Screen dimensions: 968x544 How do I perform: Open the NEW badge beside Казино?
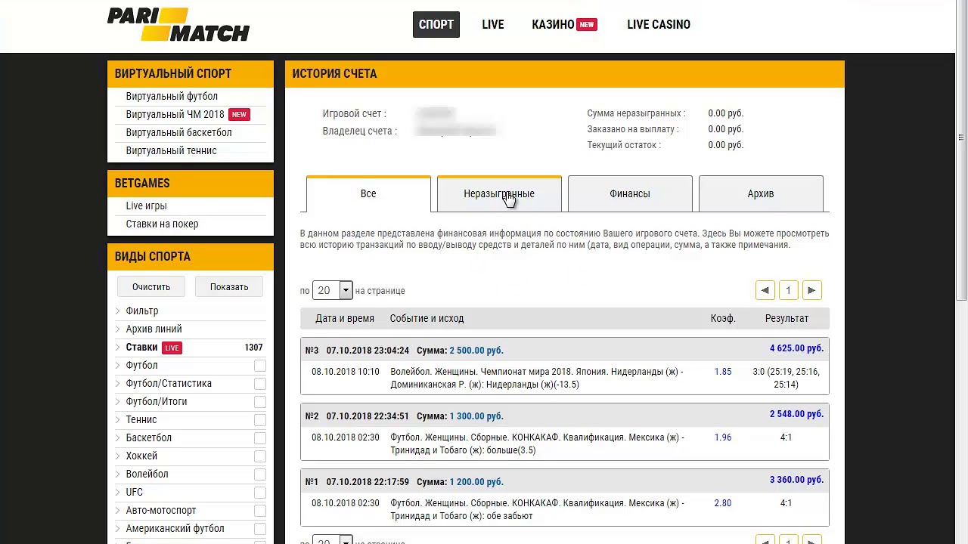(587, 24)
